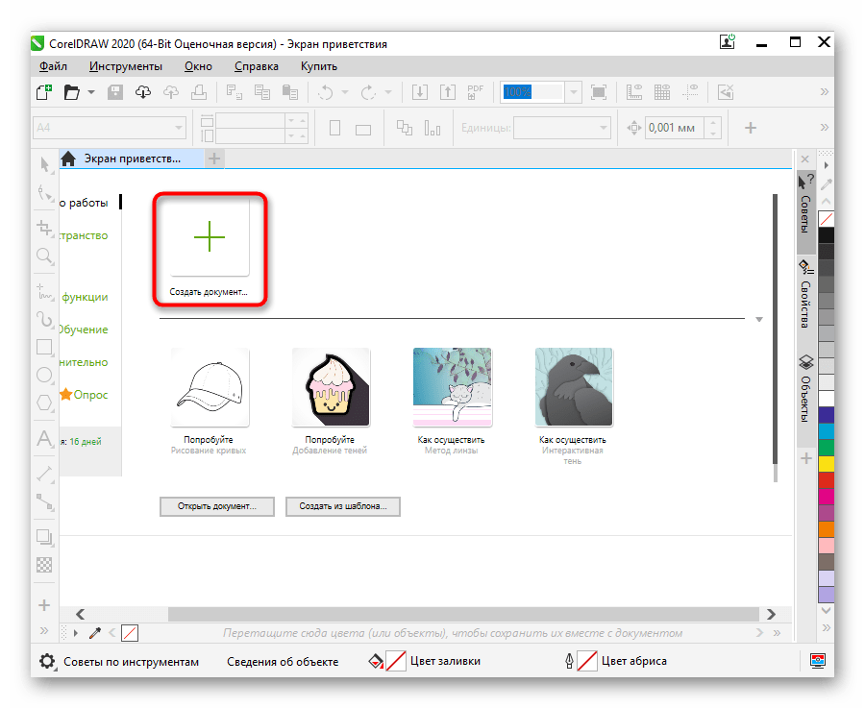The width and height of the screenshot is (865, 708).
Task: Select the Ellipse tool
Action: tap(44, 376)
